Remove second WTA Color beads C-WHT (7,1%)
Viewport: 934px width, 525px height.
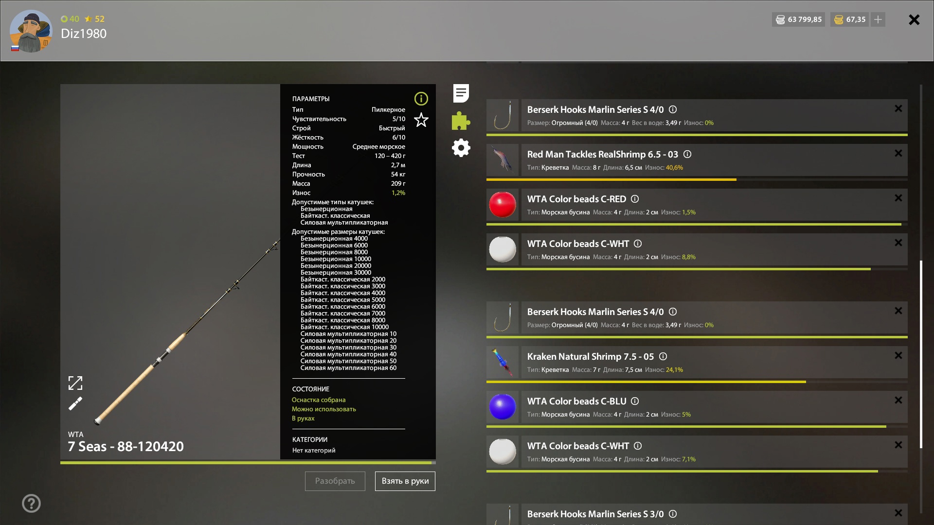point(898,445)
